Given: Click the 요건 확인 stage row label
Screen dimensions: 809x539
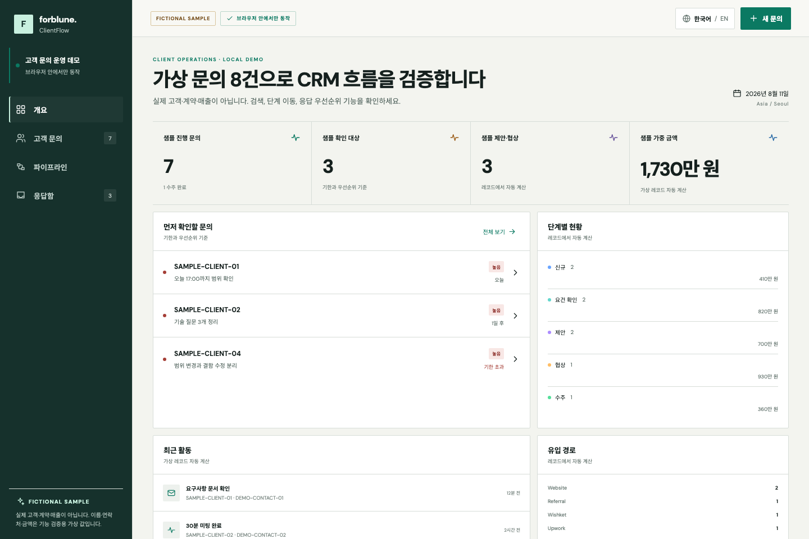Looking at the screenshot, I should [566, 300].
